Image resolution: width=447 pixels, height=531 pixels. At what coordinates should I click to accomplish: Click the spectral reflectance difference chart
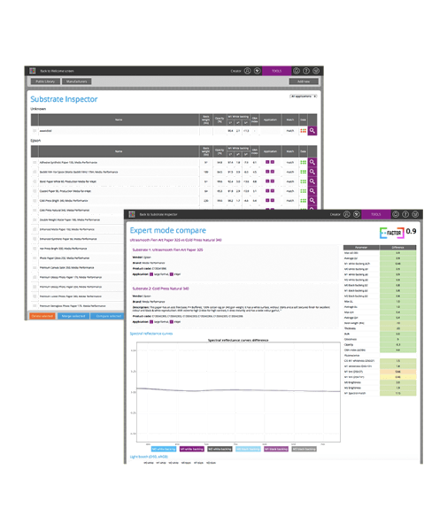(238, 392)
